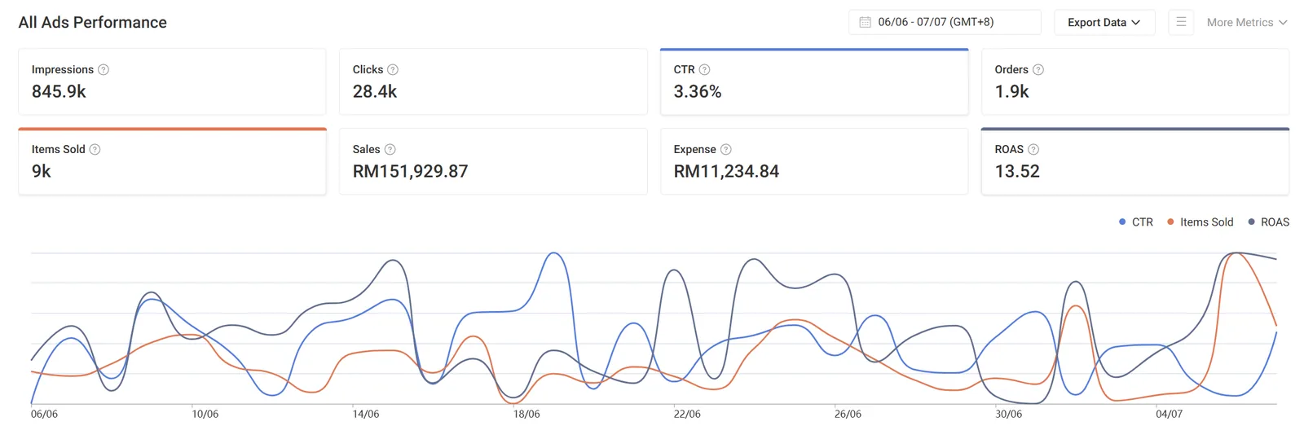This screenshot has width=1304, height=439.
Task: Toggle the Sales metric card
Action: pos(493,161)
